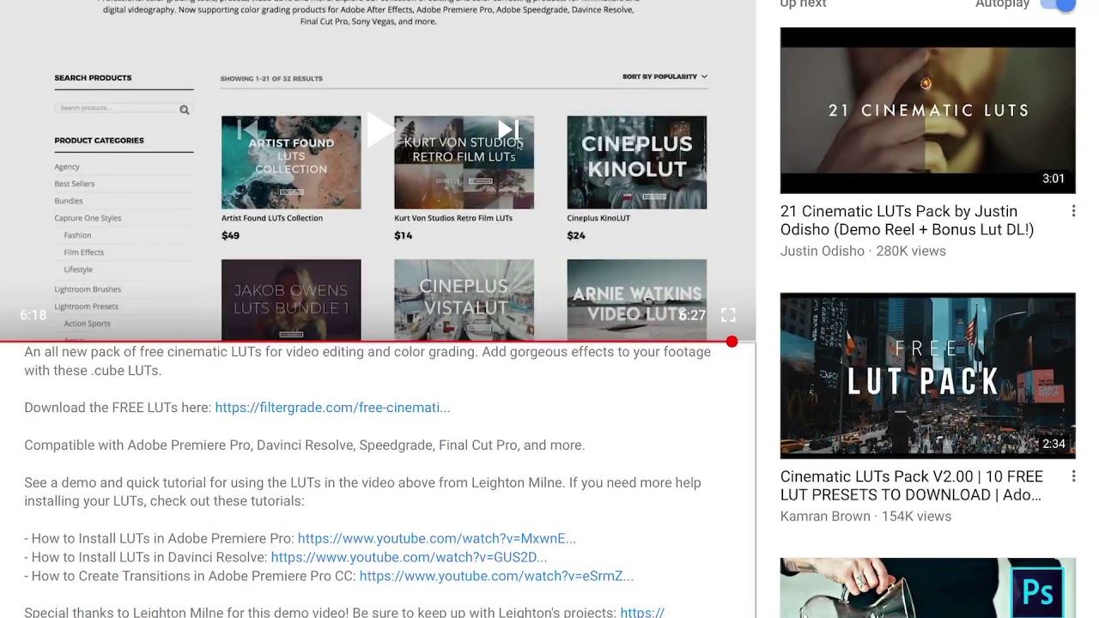The image size is (1099, 618).
Task: Select the Lightroom Brushes category
Action: (x=88, y=289)
